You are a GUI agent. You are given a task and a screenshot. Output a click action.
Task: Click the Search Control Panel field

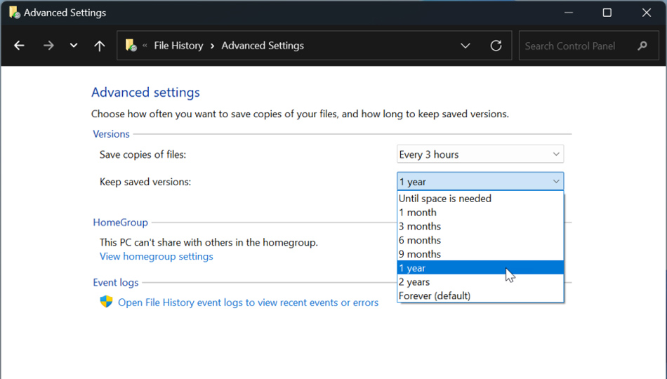(576, 46)
